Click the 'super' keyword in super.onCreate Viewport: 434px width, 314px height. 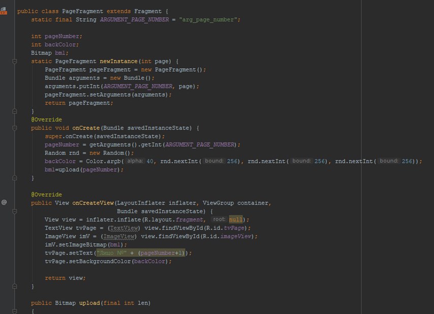pos(53,136)
